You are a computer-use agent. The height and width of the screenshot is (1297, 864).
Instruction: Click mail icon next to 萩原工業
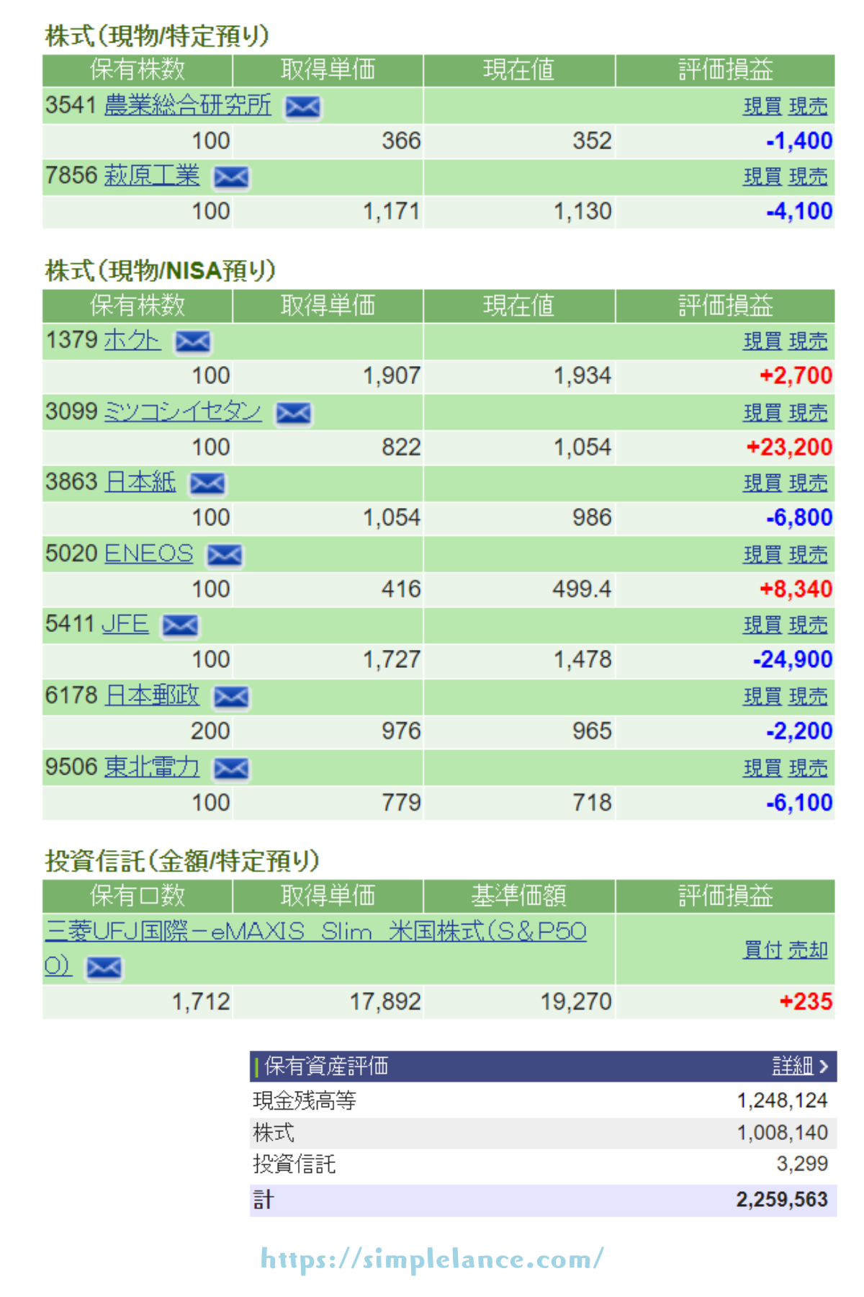click(x=231, y=177)
